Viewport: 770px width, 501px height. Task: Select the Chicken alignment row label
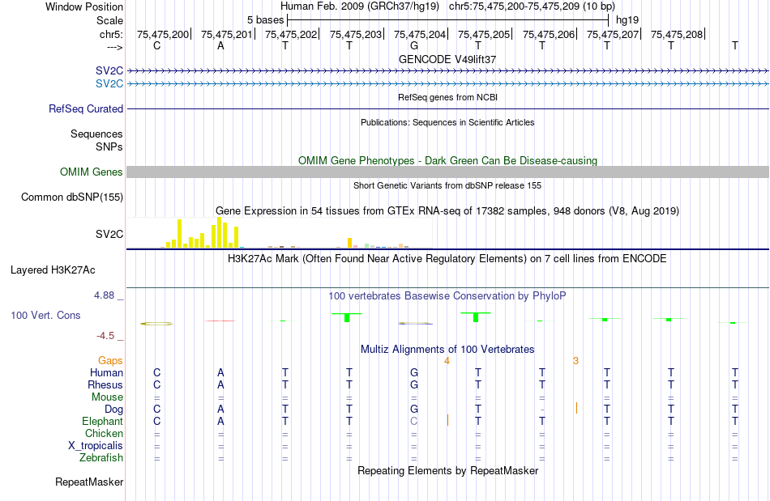[x=104, y=433]
